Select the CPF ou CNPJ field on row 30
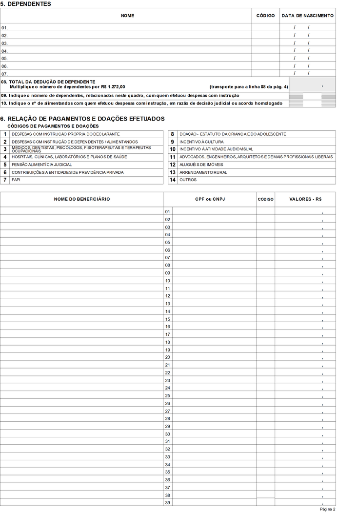337x515 pixels. (x=214, y=434)
